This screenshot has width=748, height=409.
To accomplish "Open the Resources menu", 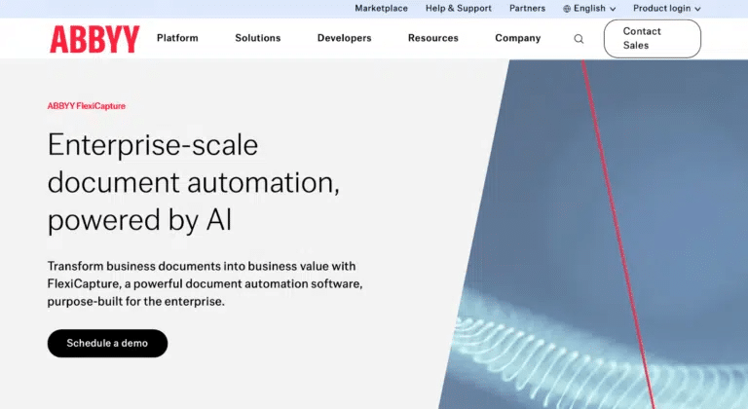I will [432, 38].
